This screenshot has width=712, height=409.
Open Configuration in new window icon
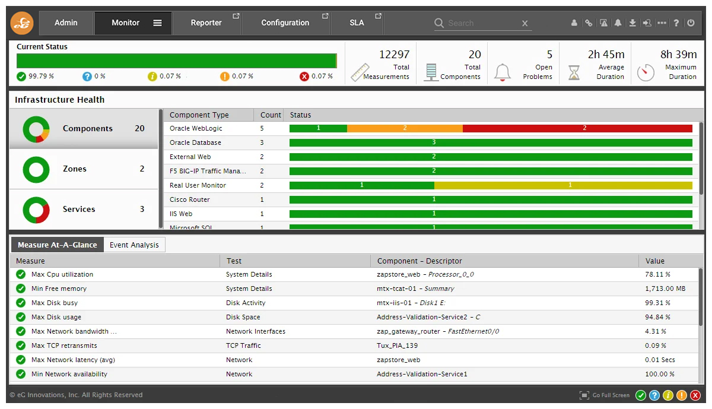pyautogui.click(x=325, y=16)
